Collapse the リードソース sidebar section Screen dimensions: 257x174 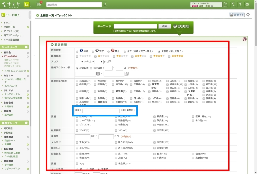pos(26,47)
